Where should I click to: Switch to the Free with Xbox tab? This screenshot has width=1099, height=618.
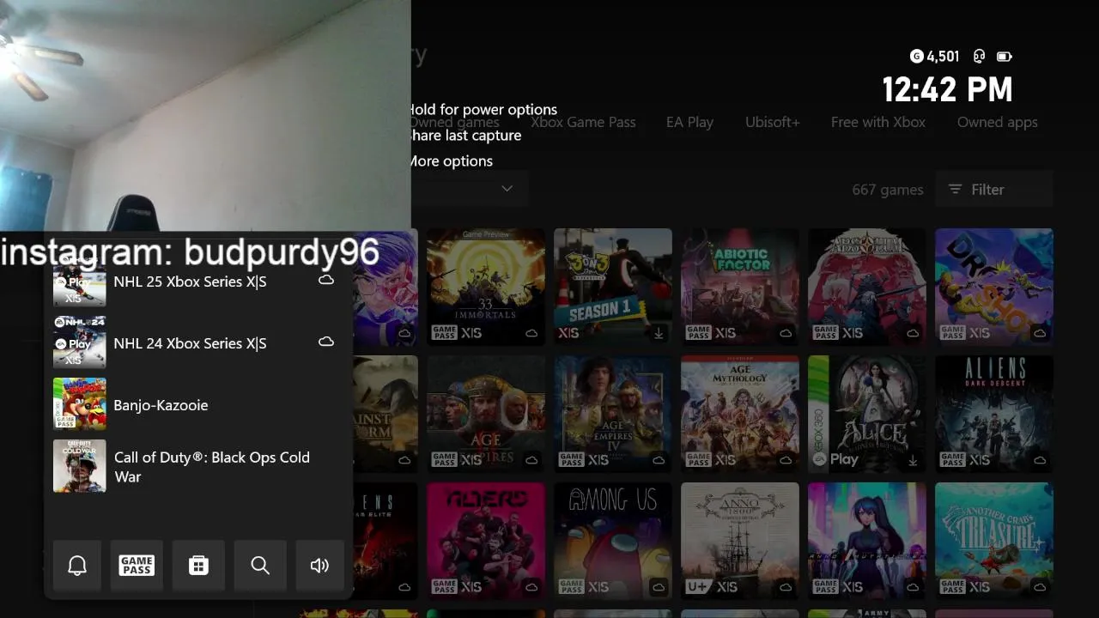[x=877, y=122]
